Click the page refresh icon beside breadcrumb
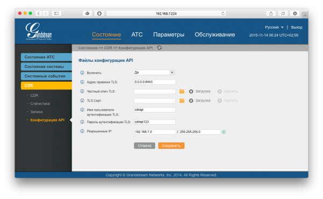Screen dimensions: 323x199 point(159,48)
